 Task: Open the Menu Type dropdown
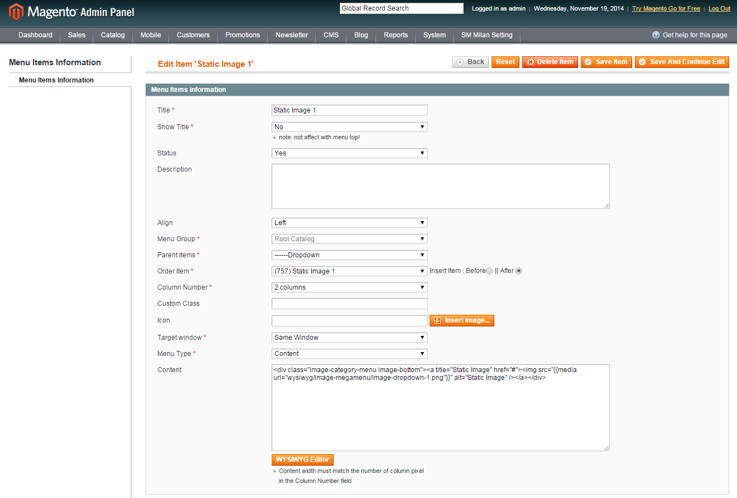[x=350, y=354]
